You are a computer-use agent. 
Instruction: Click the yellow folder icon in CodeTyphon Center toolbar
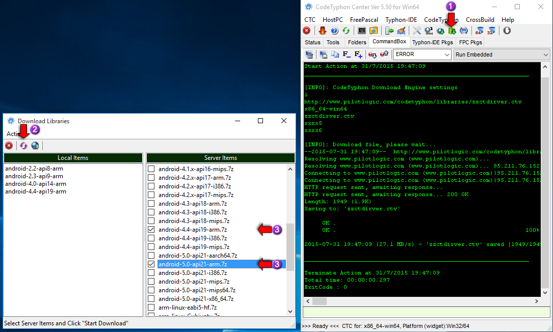coord(374,31)
